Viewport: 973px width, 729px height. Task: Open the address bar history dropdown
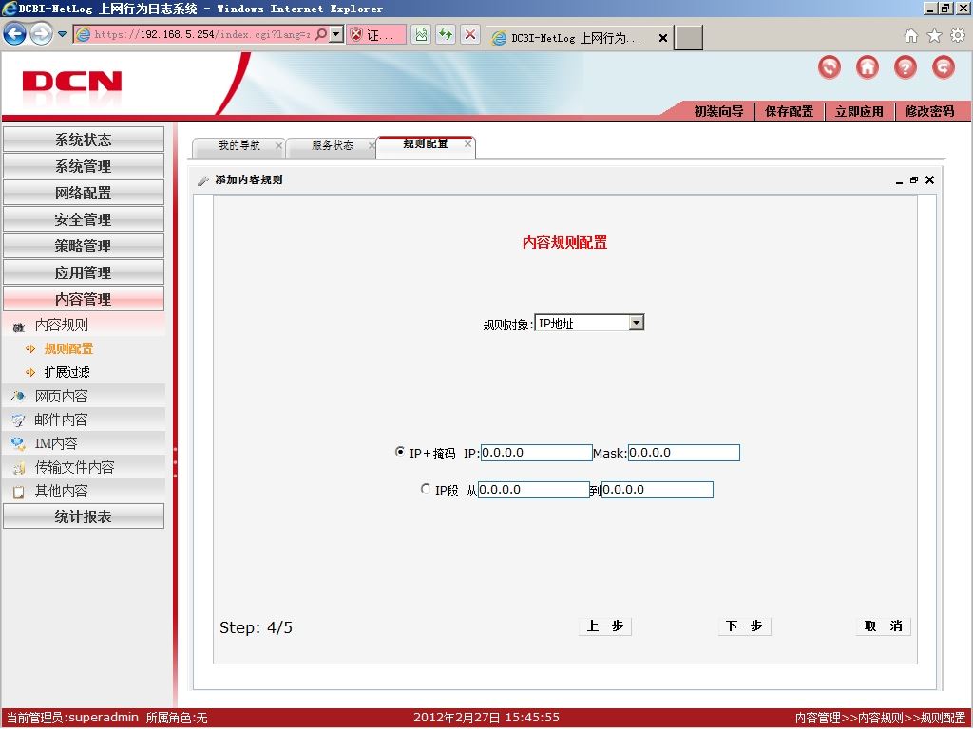(x=335, y=34)
